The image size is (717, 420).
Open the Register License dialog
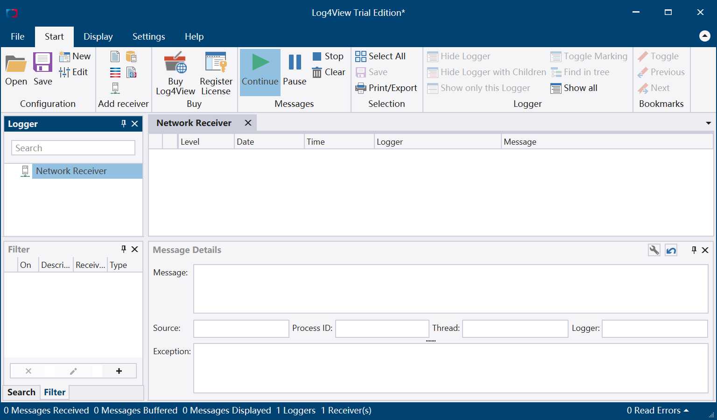[216, 73]
